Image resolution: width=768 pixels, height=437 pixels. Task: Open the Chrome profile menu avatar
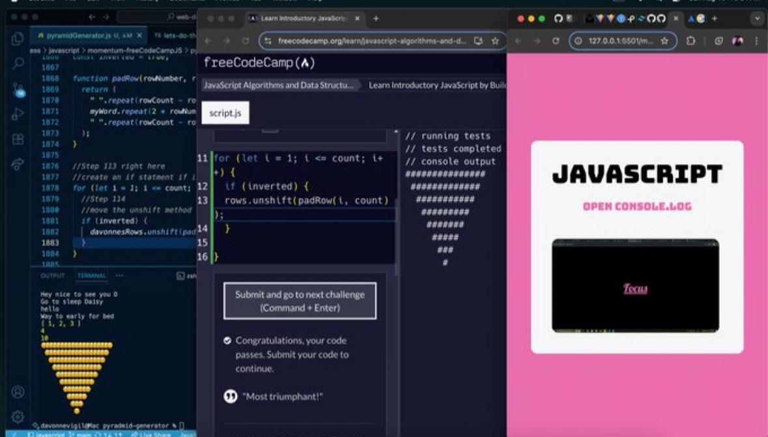[x=737, y=41]
